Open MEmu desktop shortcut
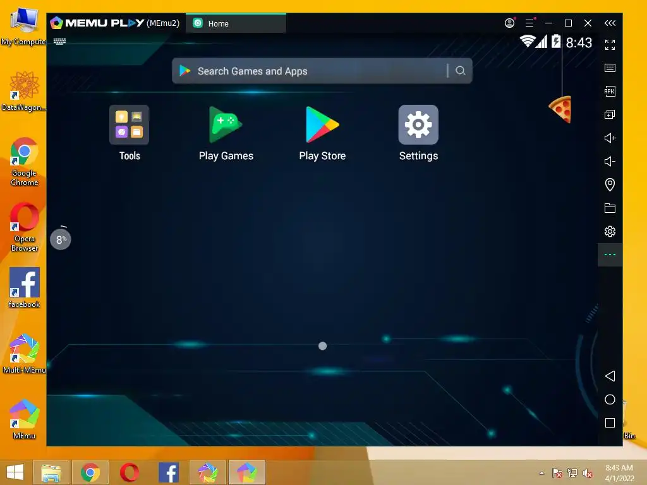 tap(25, 419)
